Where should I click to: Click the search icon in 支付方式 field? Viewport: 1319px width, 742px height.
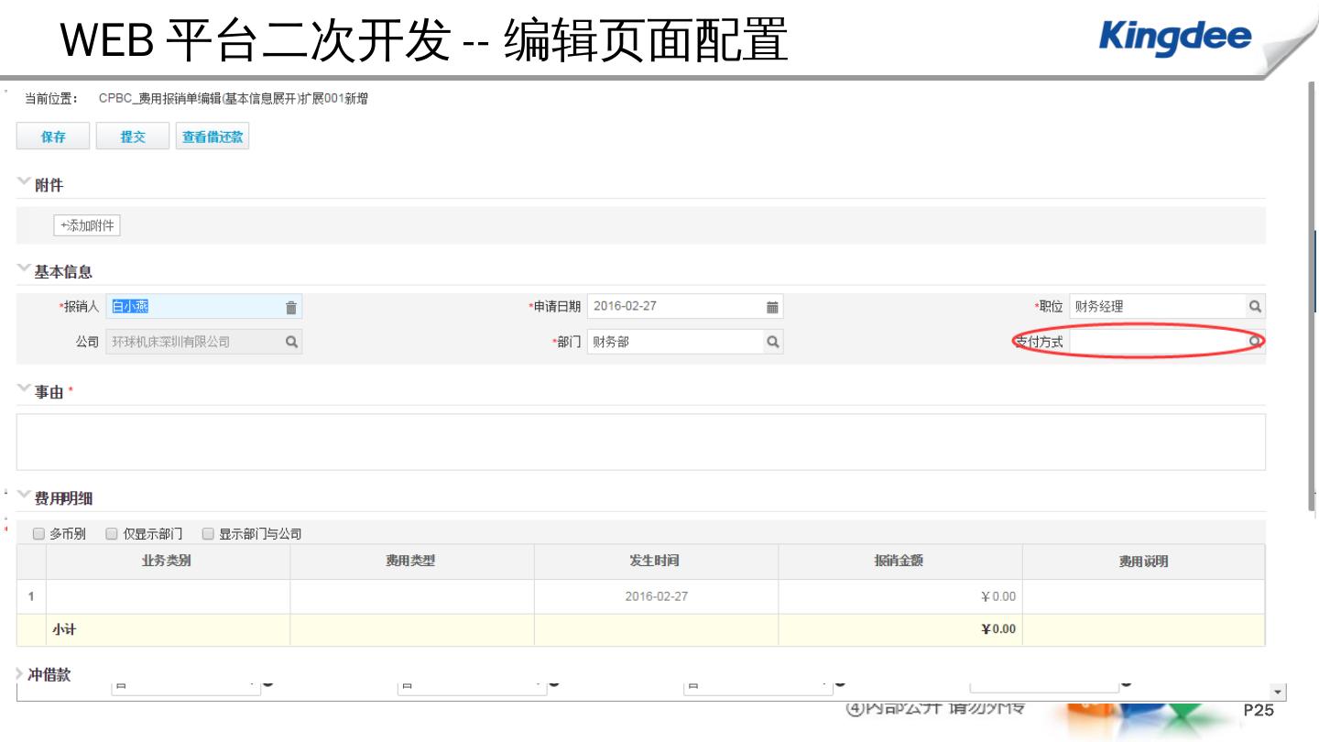1255,342
